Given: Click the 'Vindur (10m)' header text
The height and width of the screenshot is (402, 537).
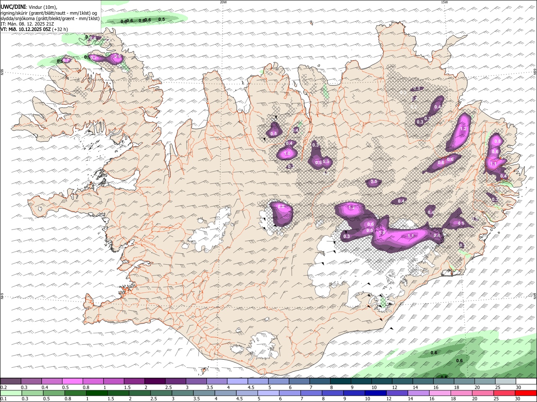Looking at the screenshot, I should (x=43, y=7).
